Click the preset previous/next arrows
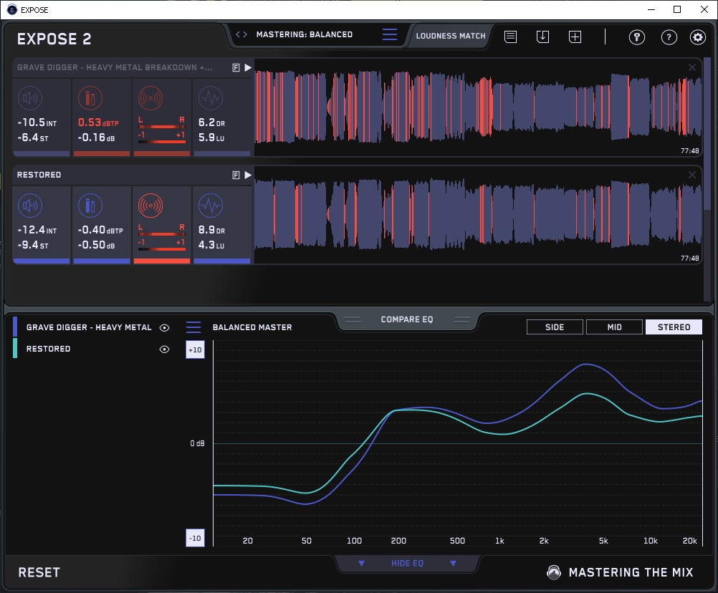The image size is (718, 593). coord(241,34)
